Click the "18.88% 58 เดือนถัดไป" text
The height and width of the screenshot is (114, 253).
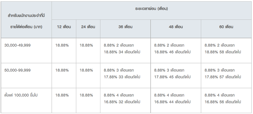(223, 52)
